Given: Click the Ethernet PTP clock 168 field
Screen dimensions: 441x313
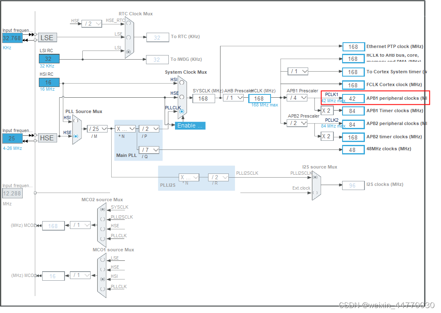Looking at the screenshot, I should tap(354, 47).
